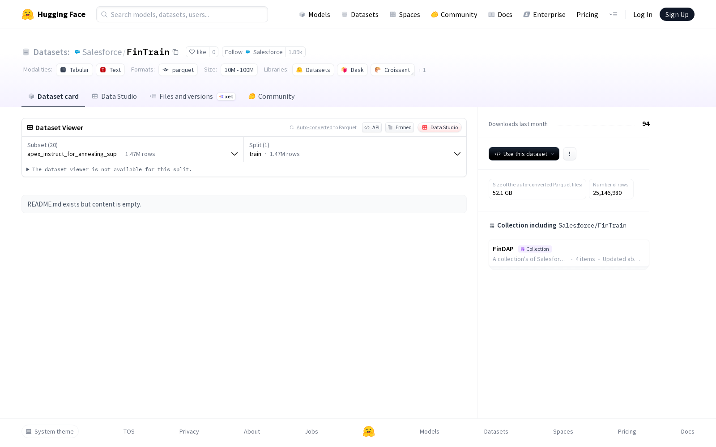Open TOS footer link

point(129,431)
